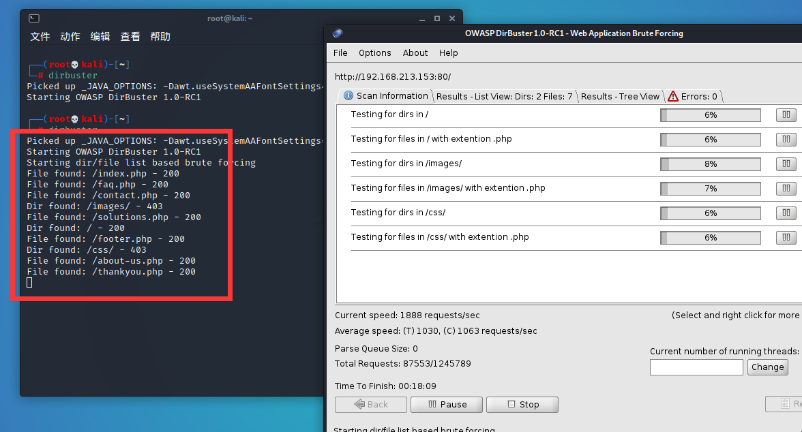The height and width of the screenshot is (432, 802).
Task: Click 'Current speed: 1888 requests/sec' text
Action: pos(407,315)
